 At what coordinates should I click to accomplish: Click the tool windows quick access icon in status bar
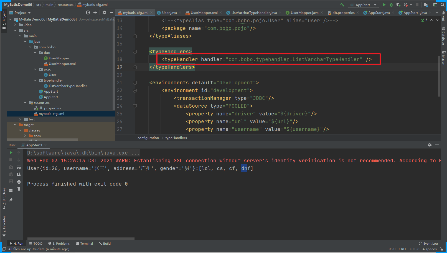4,249
